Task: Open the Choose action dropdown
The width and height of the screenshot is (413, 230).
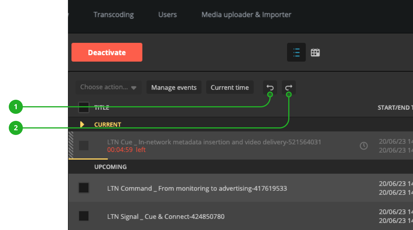Action: pyautogui.click(x=108, y=87)
